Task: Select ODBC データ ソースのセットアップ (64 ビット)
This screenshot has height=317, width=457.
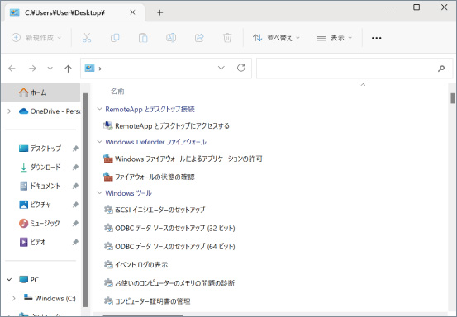Action: [x=175, y=246]
